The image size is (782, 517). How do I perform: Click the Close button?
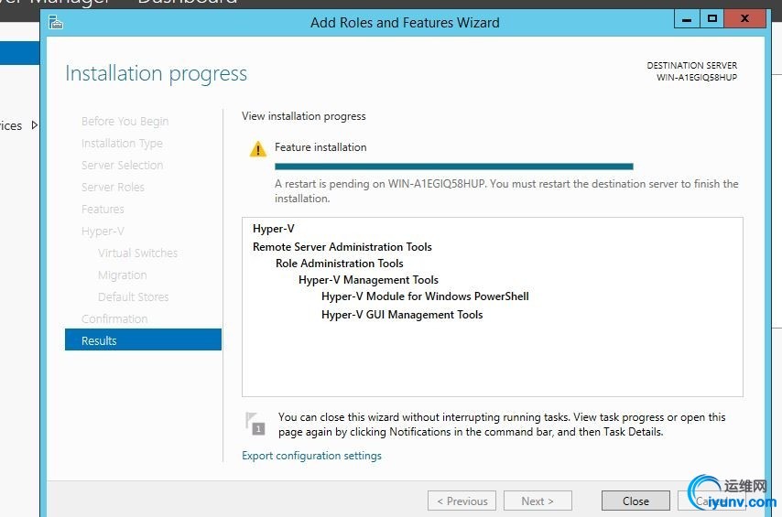coord(635,501)
